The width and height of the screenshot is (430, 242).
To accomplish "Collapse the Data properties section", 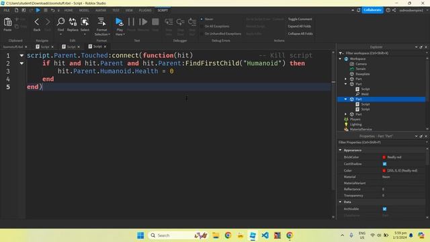I will 341,202.
